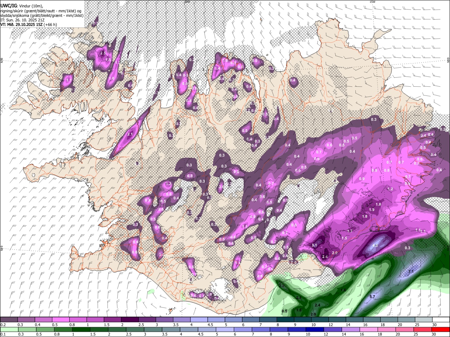Click the 0.2 label in the snow legend
Image resolution: width=450 pixels, height=337 pixels.
[3, 325]
